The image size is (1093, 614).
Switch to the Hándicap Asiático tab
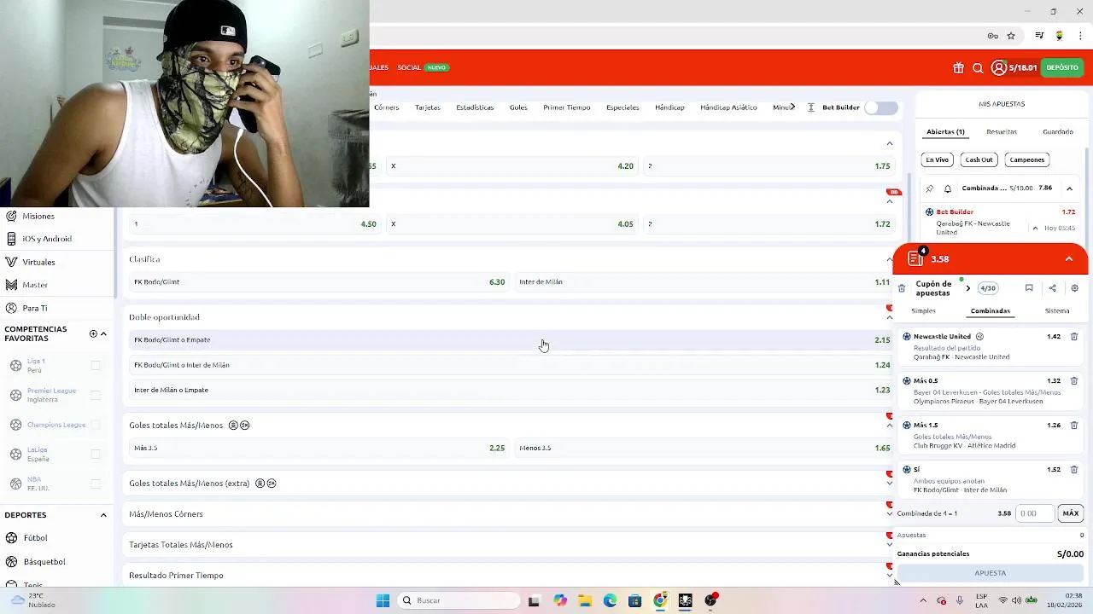728,107
